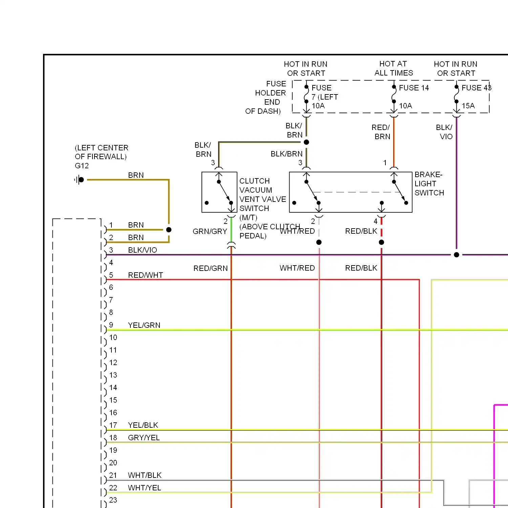Select the brake-light switch component box

click(351, 192)
